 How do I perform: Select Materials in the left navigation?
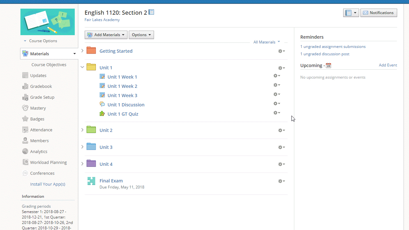[x=40, y=54]
